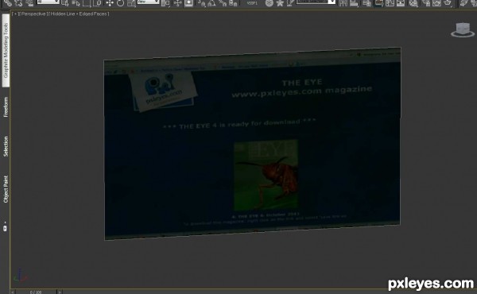Click the Align tool icon
The width and height of the screenshot is (477, 294).
click(354, 3)
